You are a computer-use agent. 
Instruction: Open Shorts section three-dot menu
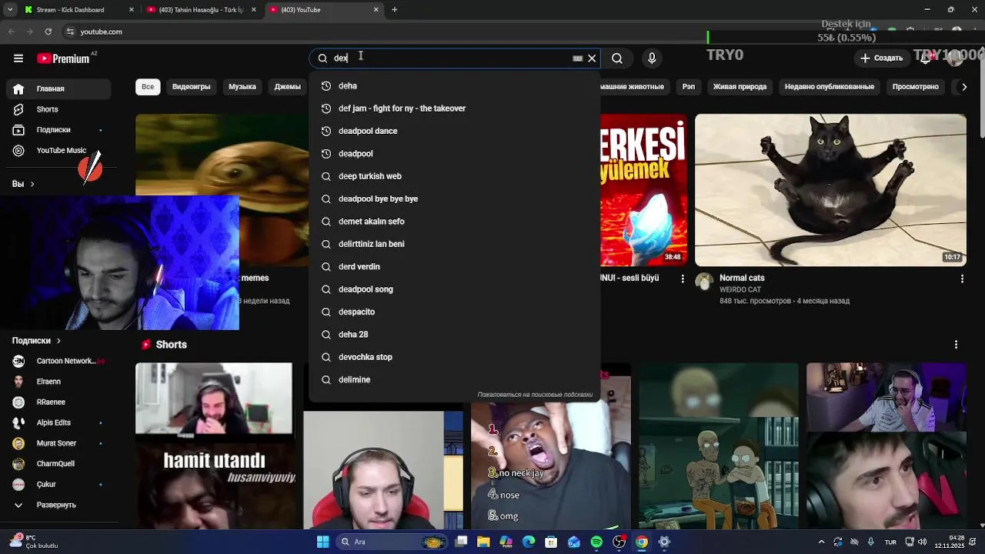956,345
